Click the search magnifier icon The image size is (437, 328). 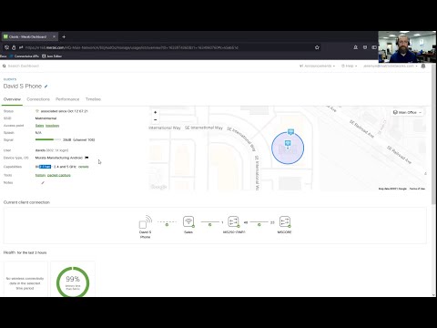coord(5,66)
